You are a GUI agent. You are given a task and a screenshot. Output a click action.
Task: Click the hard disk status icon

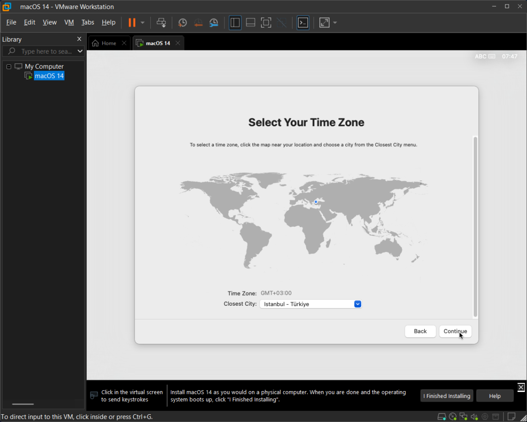coord(442,417)
